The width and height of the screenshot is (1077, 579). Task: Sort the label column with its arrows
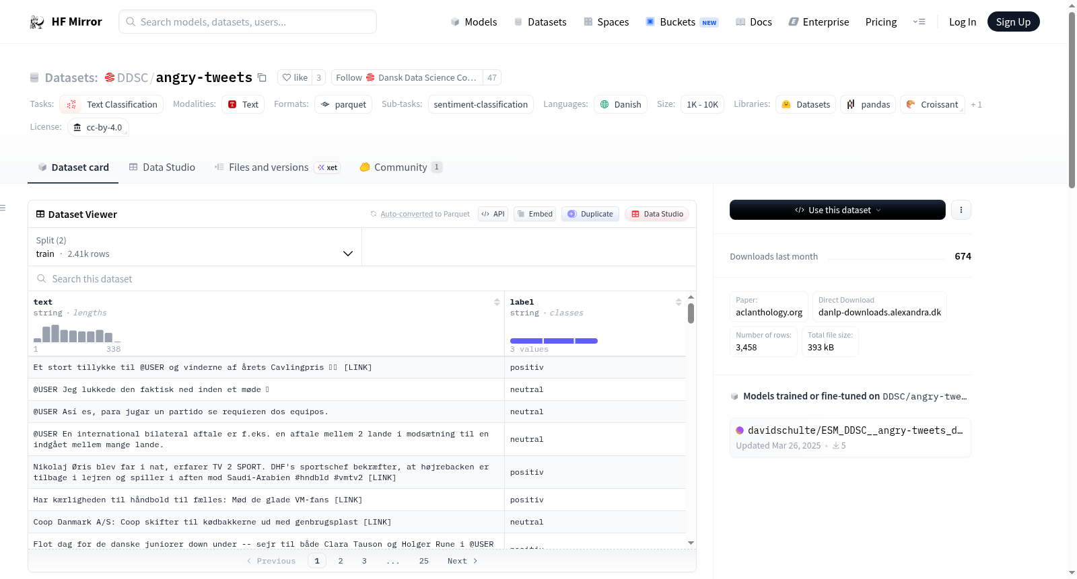point(679,302)
